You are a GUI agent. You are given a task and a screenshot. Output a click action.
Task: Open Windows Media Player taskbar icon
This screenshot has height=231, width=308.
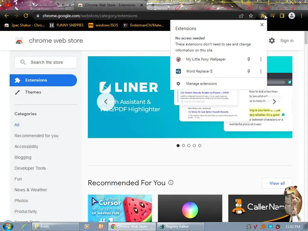pyautogui.click(x=87, y=226)
